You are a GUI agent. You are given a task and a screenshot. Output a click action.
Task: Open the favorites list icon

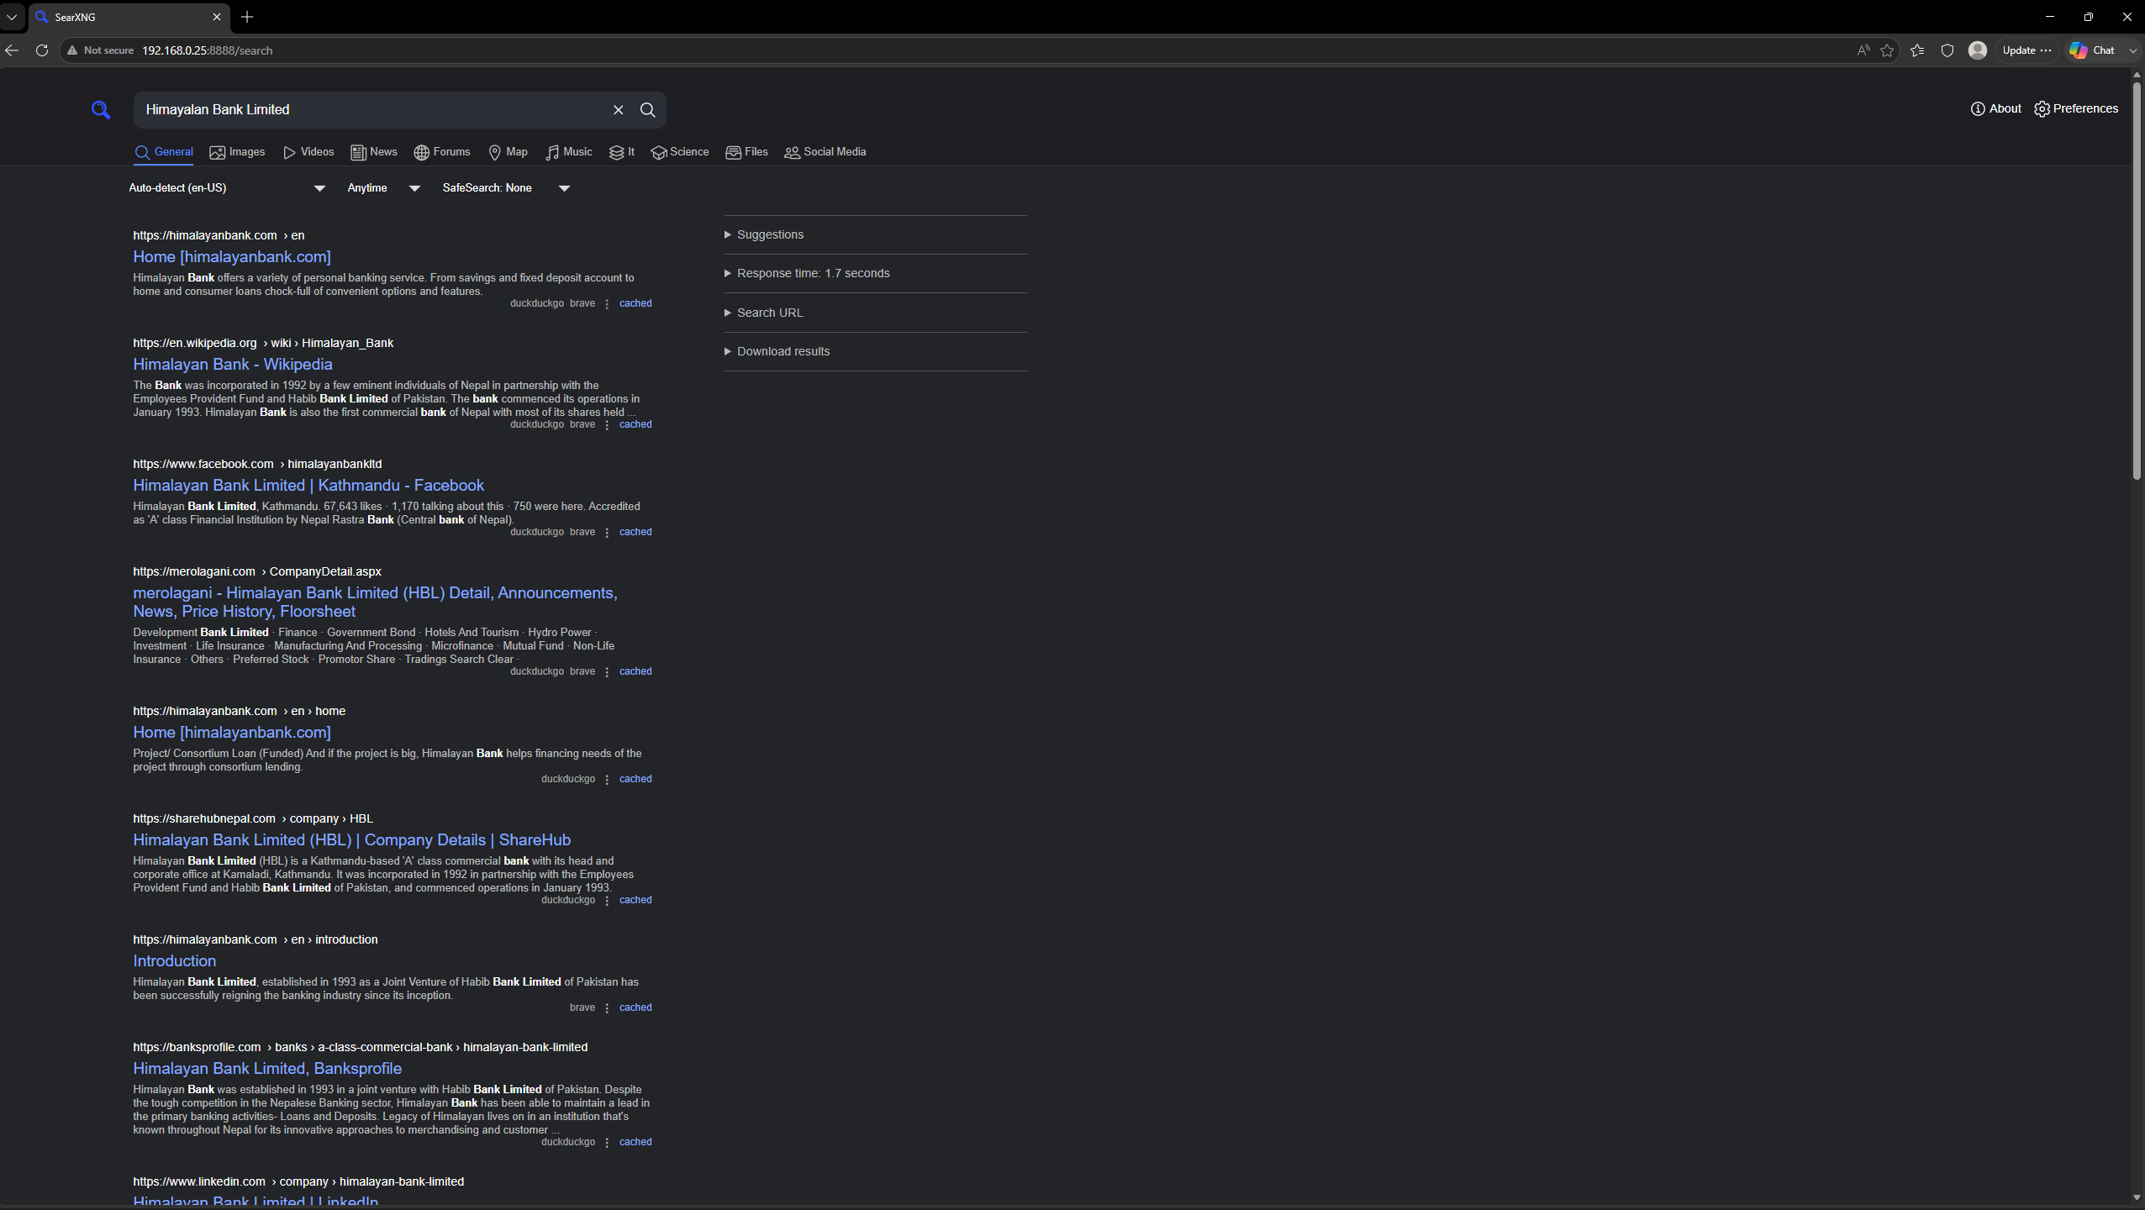(1917, 50)
